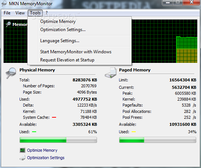201x168 pixels.
Task: Click the paged Kernel value 239884 KB
Action: (187, 99)
